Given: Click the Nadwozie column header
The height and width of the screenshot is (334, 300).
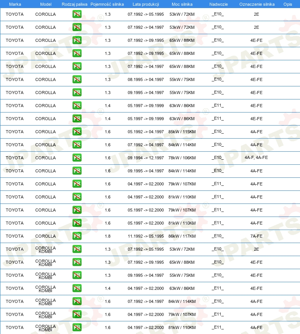Looking at the screenshot, I should [x=218, y=4].
